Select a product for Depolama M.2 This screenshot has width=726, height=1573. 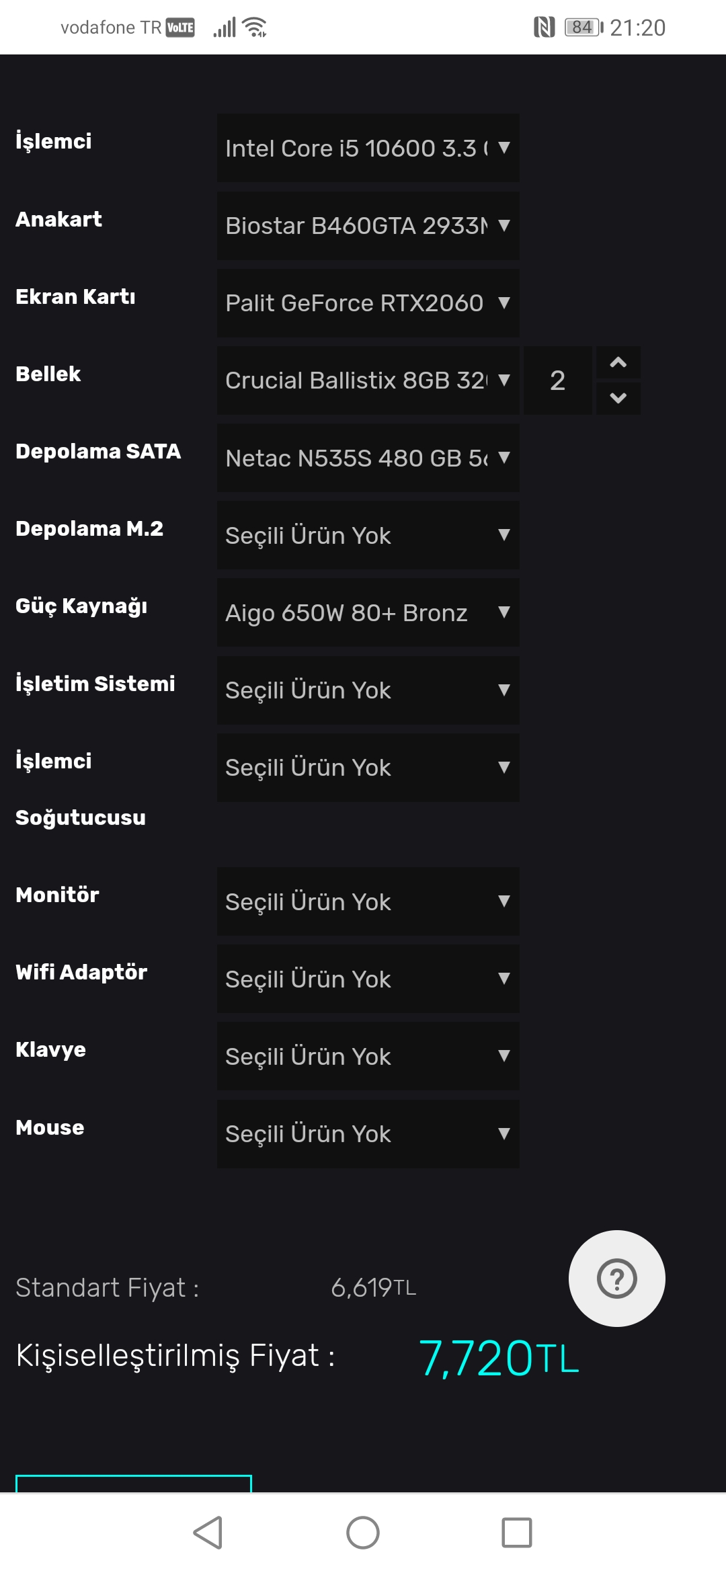[x=368, y=535]
